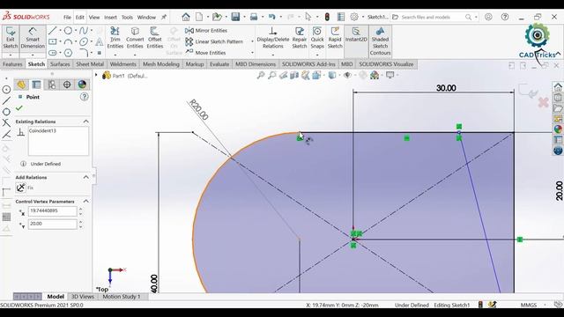Open the Insert menu
The image size is (564, 317).
click(110, 18)
